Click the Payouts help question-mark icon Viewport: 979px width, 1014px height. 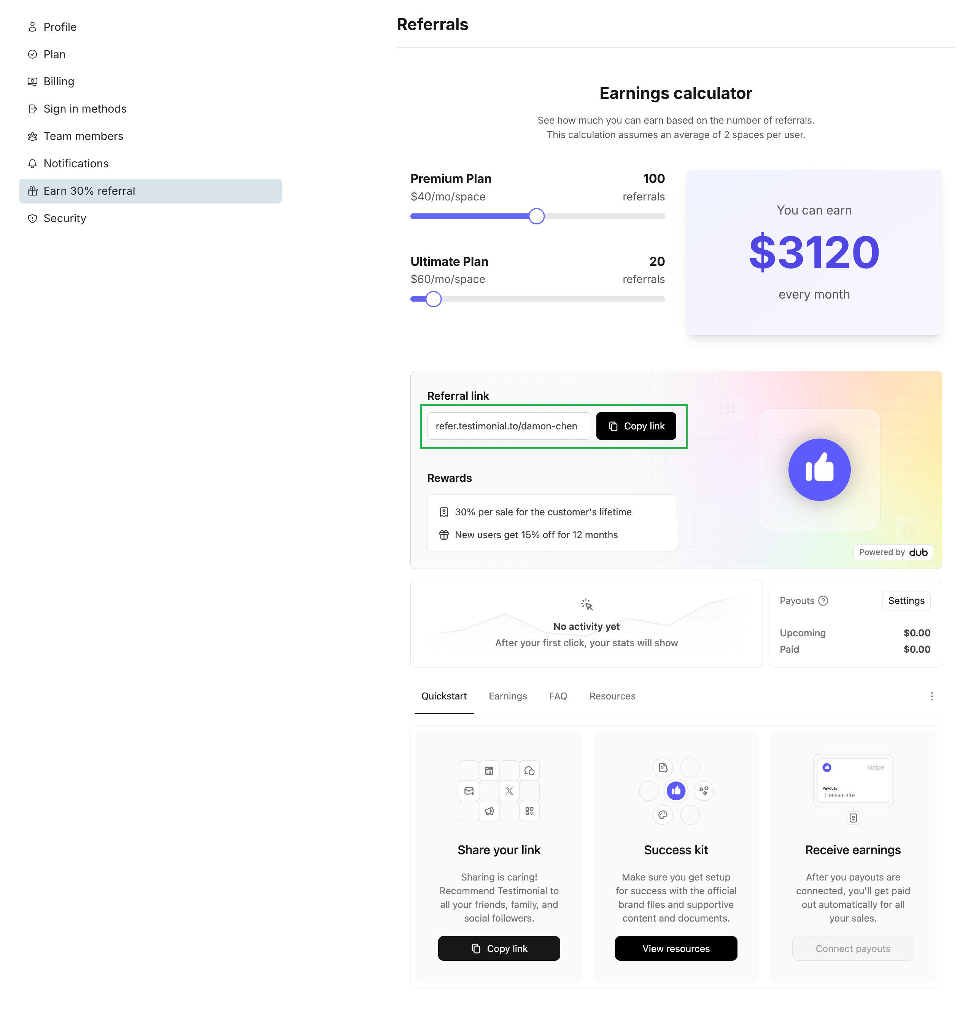(823, 601)
